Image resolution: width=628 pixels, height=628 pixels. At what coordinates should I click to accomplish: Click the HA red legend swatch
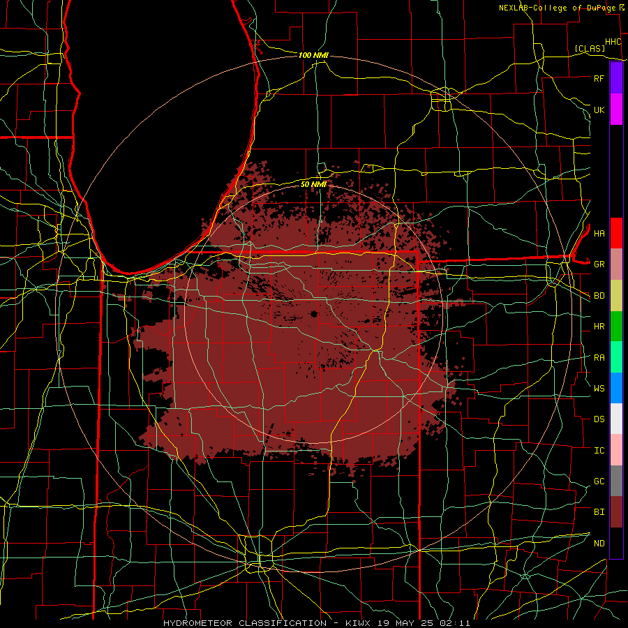click(616, 233)
